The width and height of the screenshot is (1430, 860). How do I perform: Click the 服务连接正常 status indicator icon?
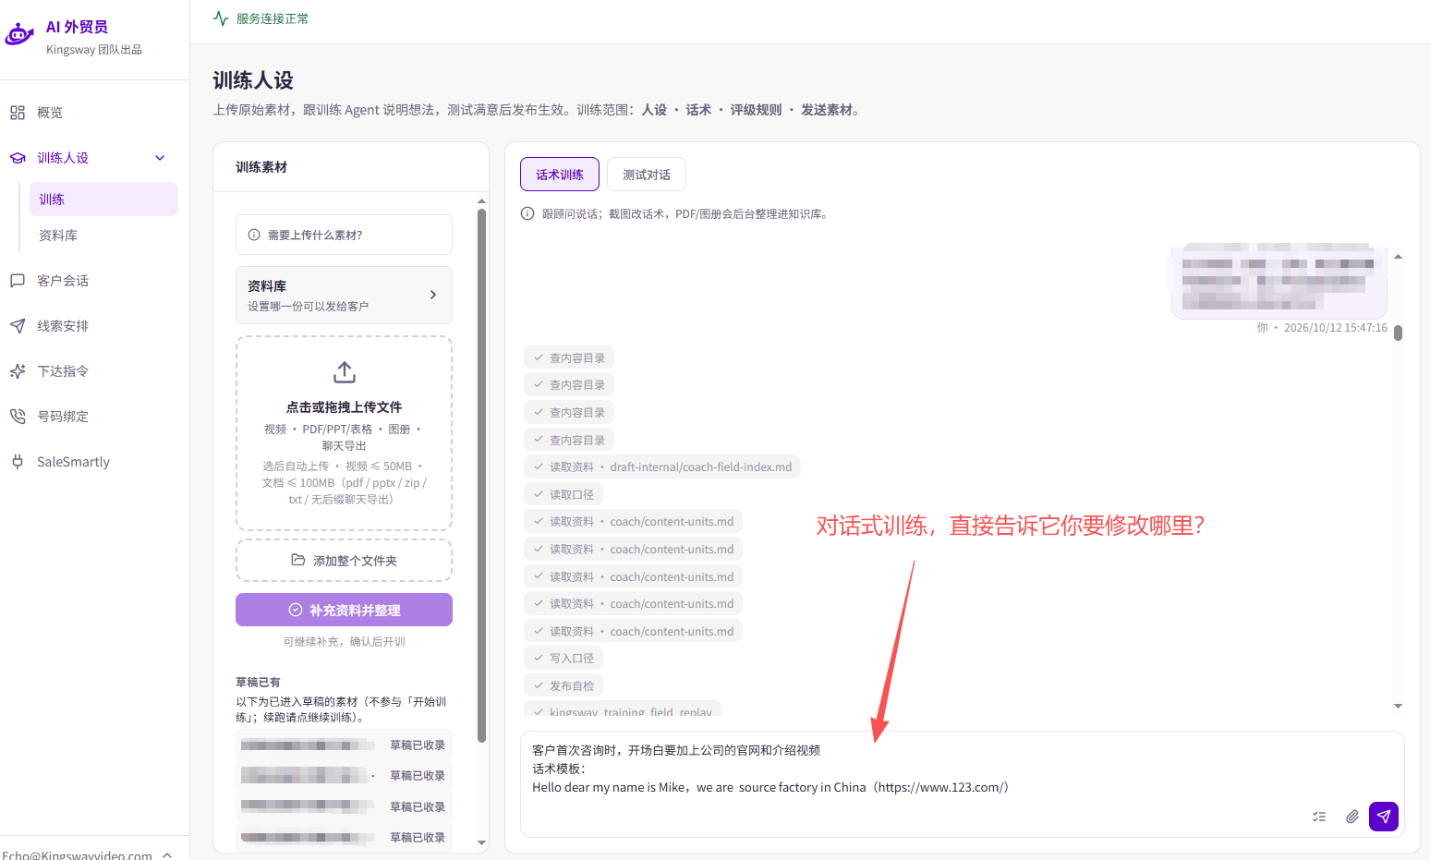coord(221,18)
